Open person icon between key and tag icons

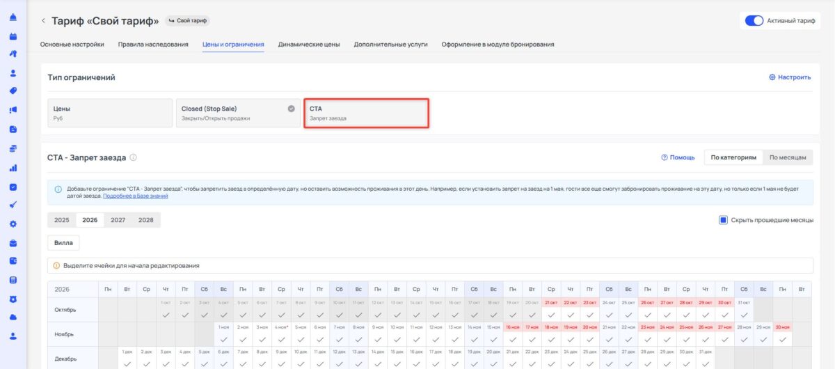click(13, 72)
